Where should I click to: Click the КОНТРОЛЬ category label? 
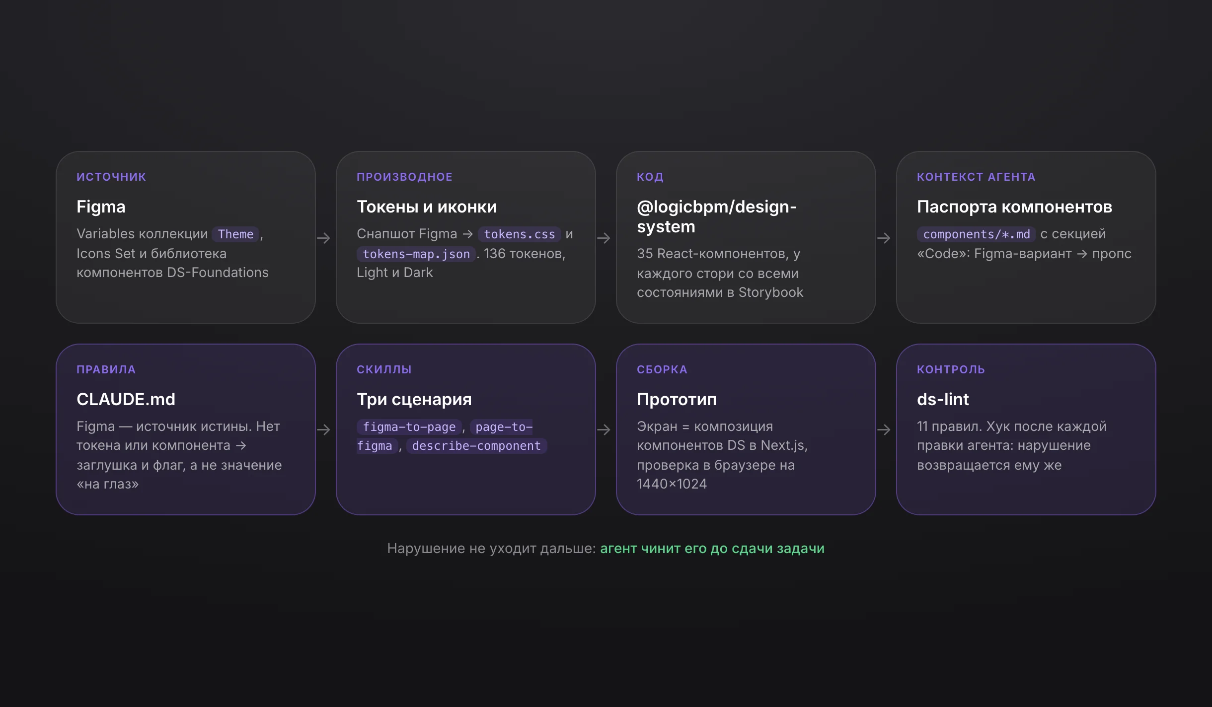point(951,369)
